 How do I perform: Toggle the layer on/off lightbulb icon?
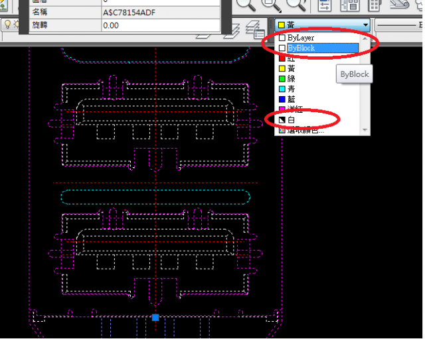coord(7,25)
